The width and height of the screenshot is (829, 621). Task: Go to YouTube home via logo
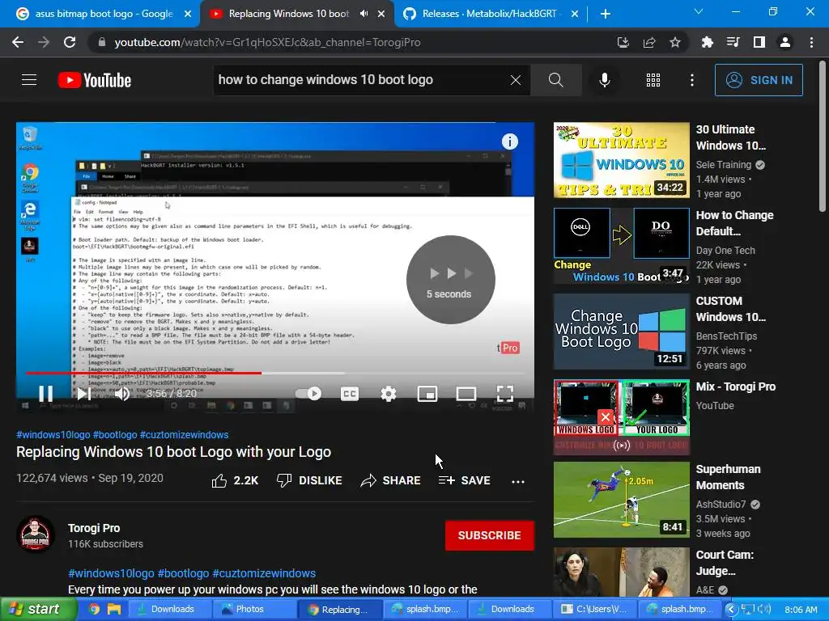(x=95, y=80)
